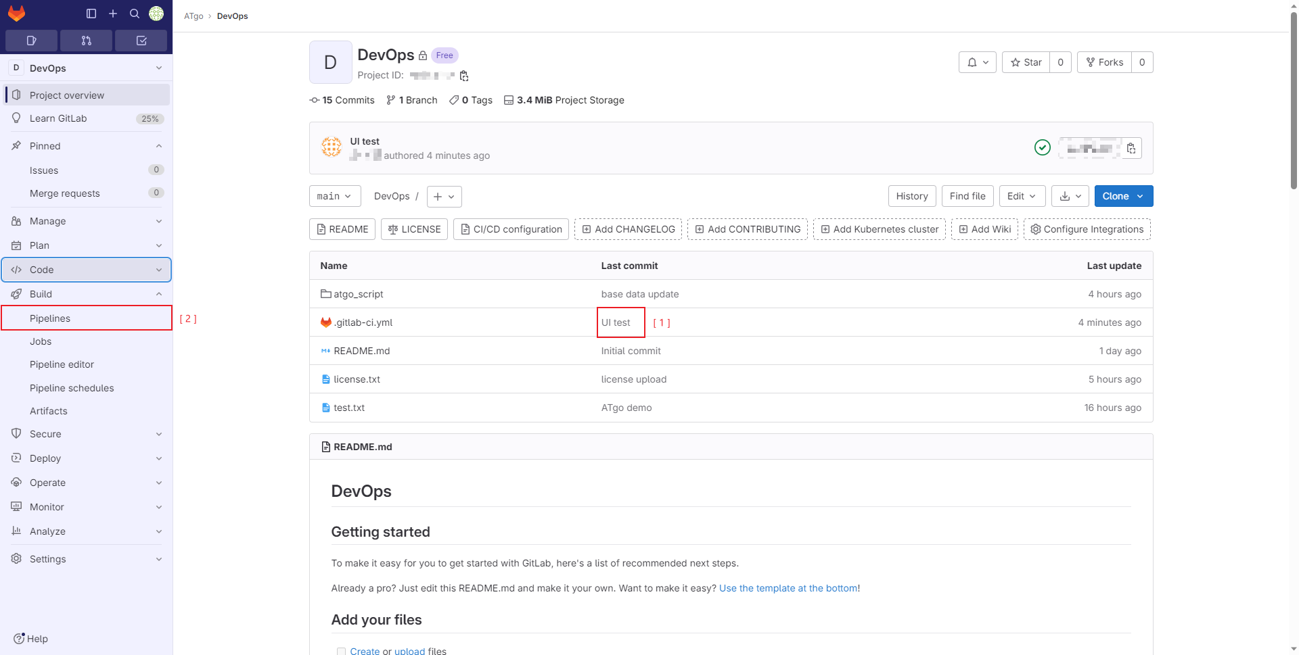
Task: Open sidebar Merge requests item
Action: pyautogui.click(x=87, y=193)
